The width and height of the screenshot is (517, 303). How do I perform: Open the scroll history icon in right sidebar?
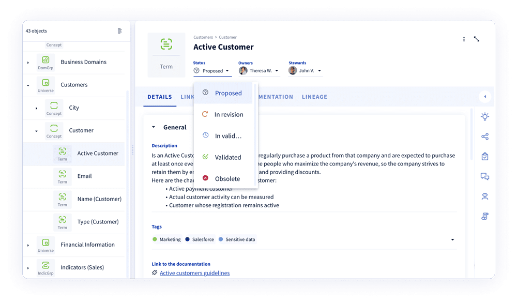pyautogui.click(x=484, y=216)
